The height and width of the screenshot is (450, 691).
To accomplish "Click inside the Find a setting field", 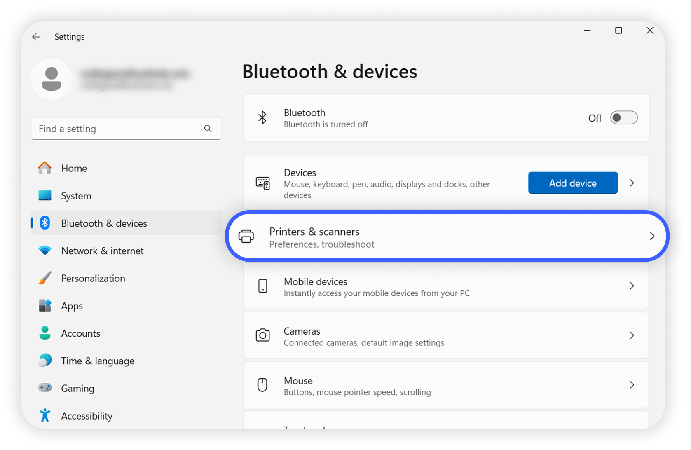I will pyautogui.click(x=115, y=128).
